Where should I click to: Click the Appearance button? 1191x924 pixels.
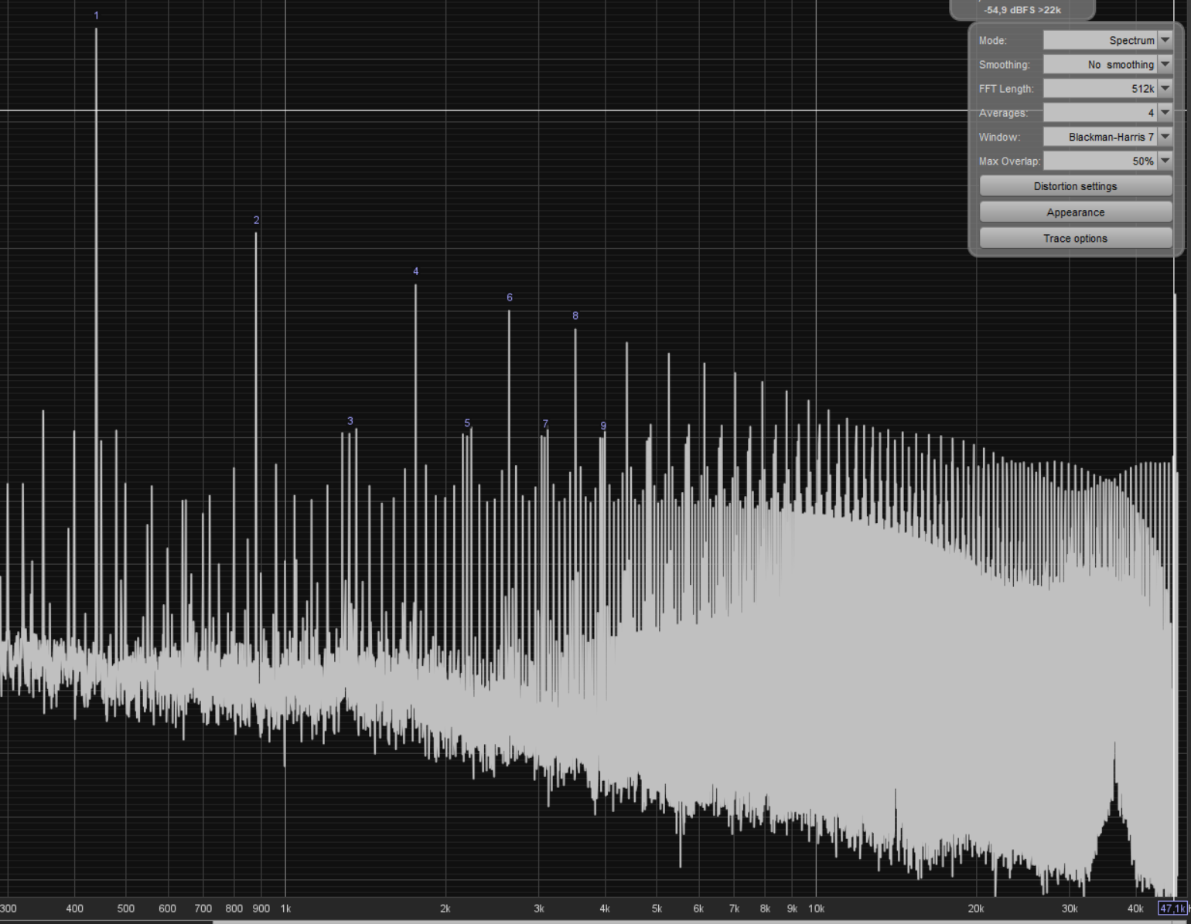(x=1076, y=212)
